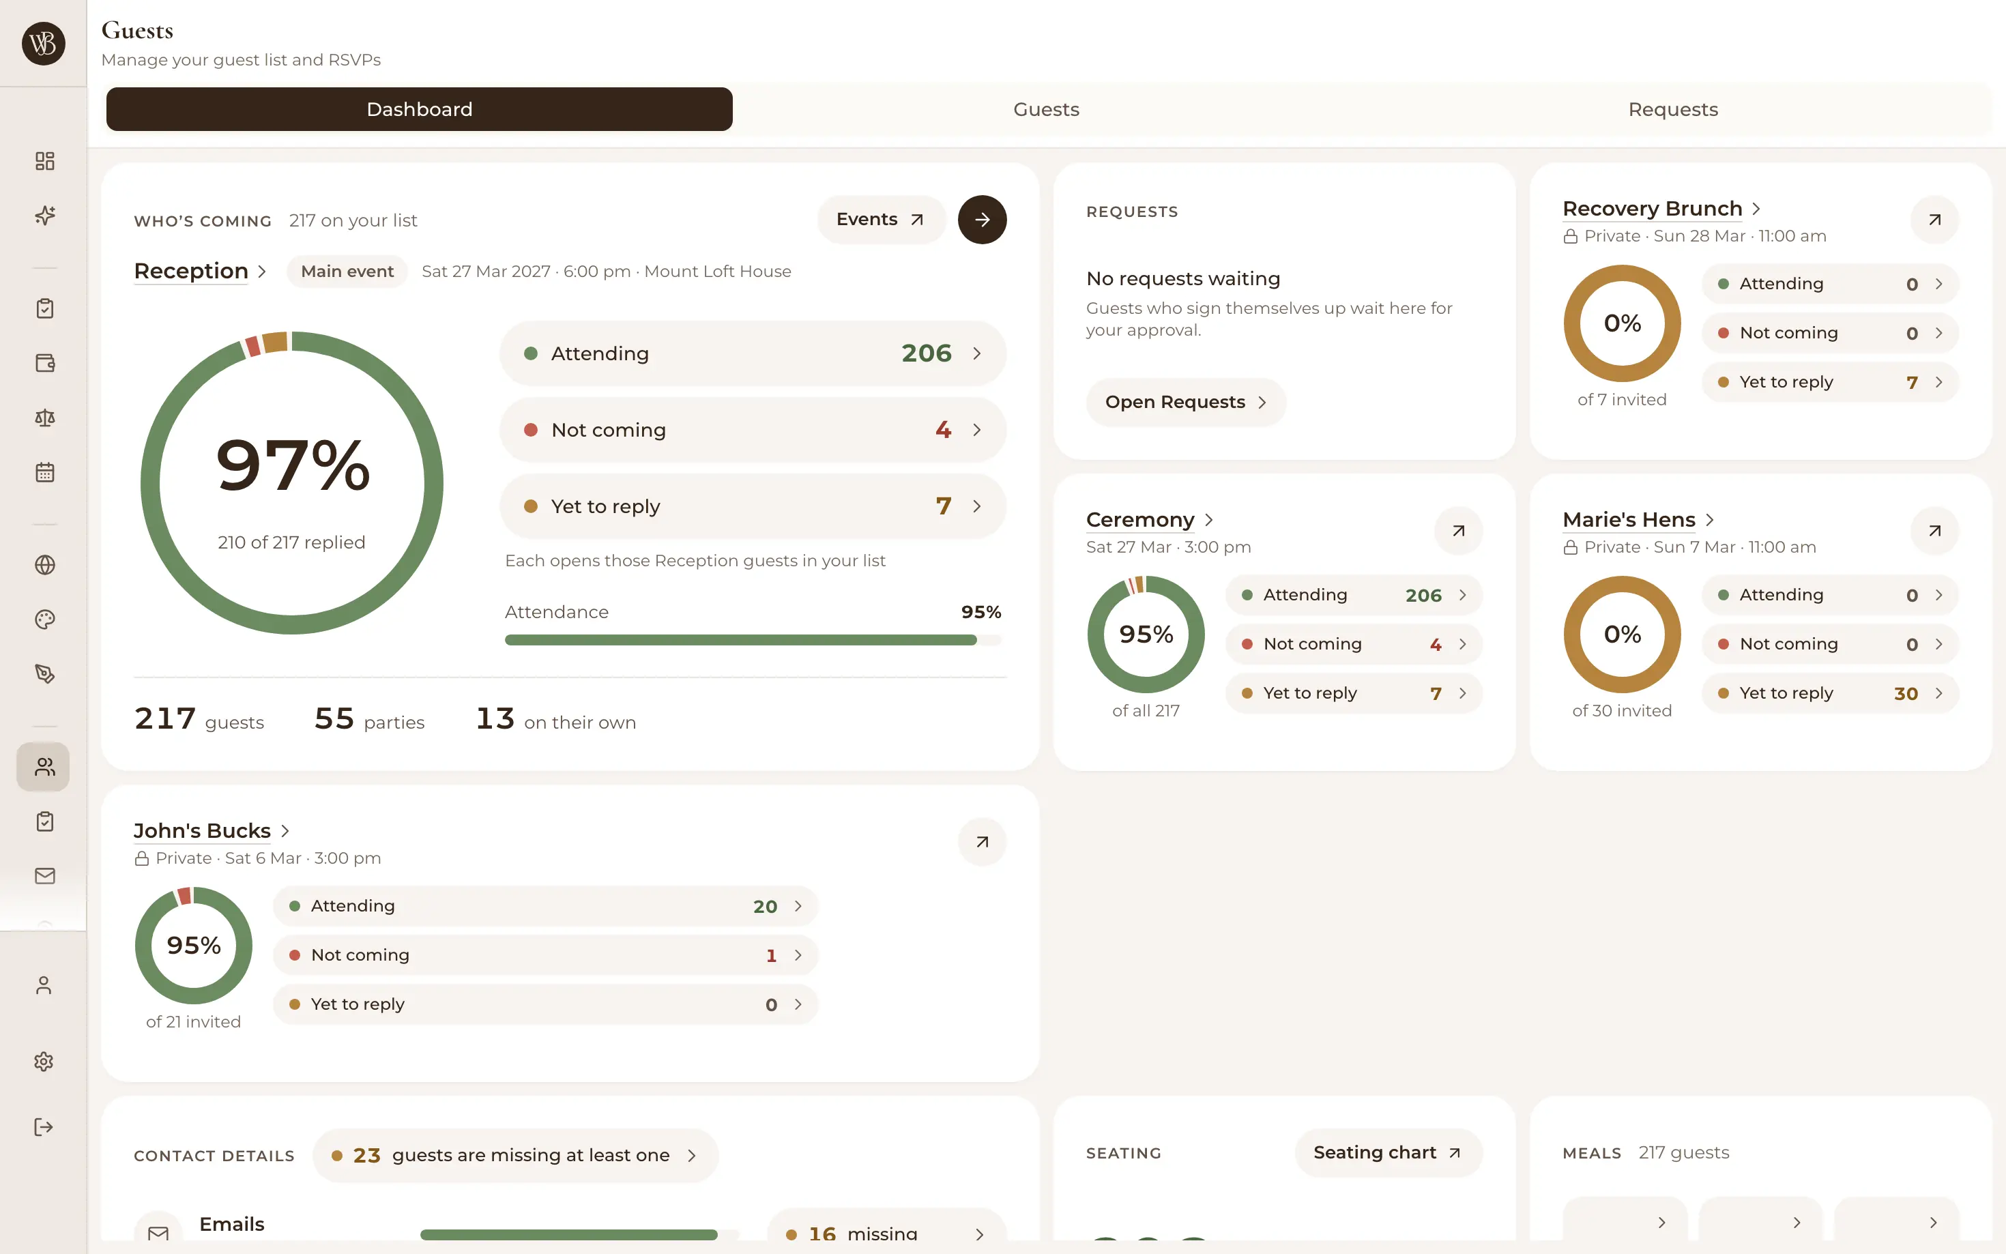Open the calendar icon in sidebar
2006x1254 pixels.
pos(45,473)
